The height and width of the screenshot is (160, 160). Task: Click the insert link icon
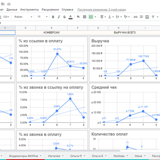pos(136,17)
